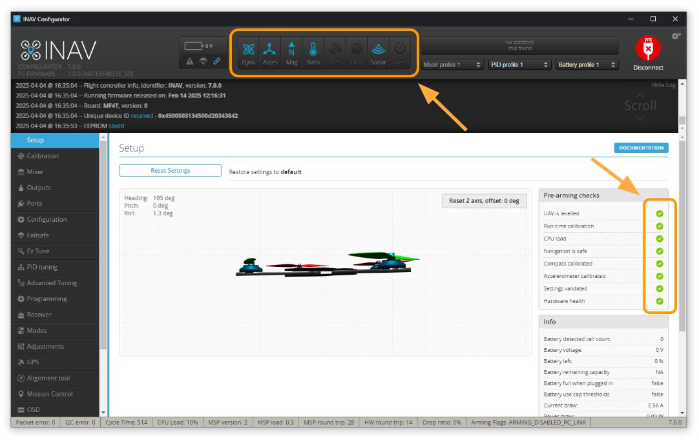Click the Baro sensor thermometer icon
This screenshot has width=699, height=441.
(x=313, y=49)
